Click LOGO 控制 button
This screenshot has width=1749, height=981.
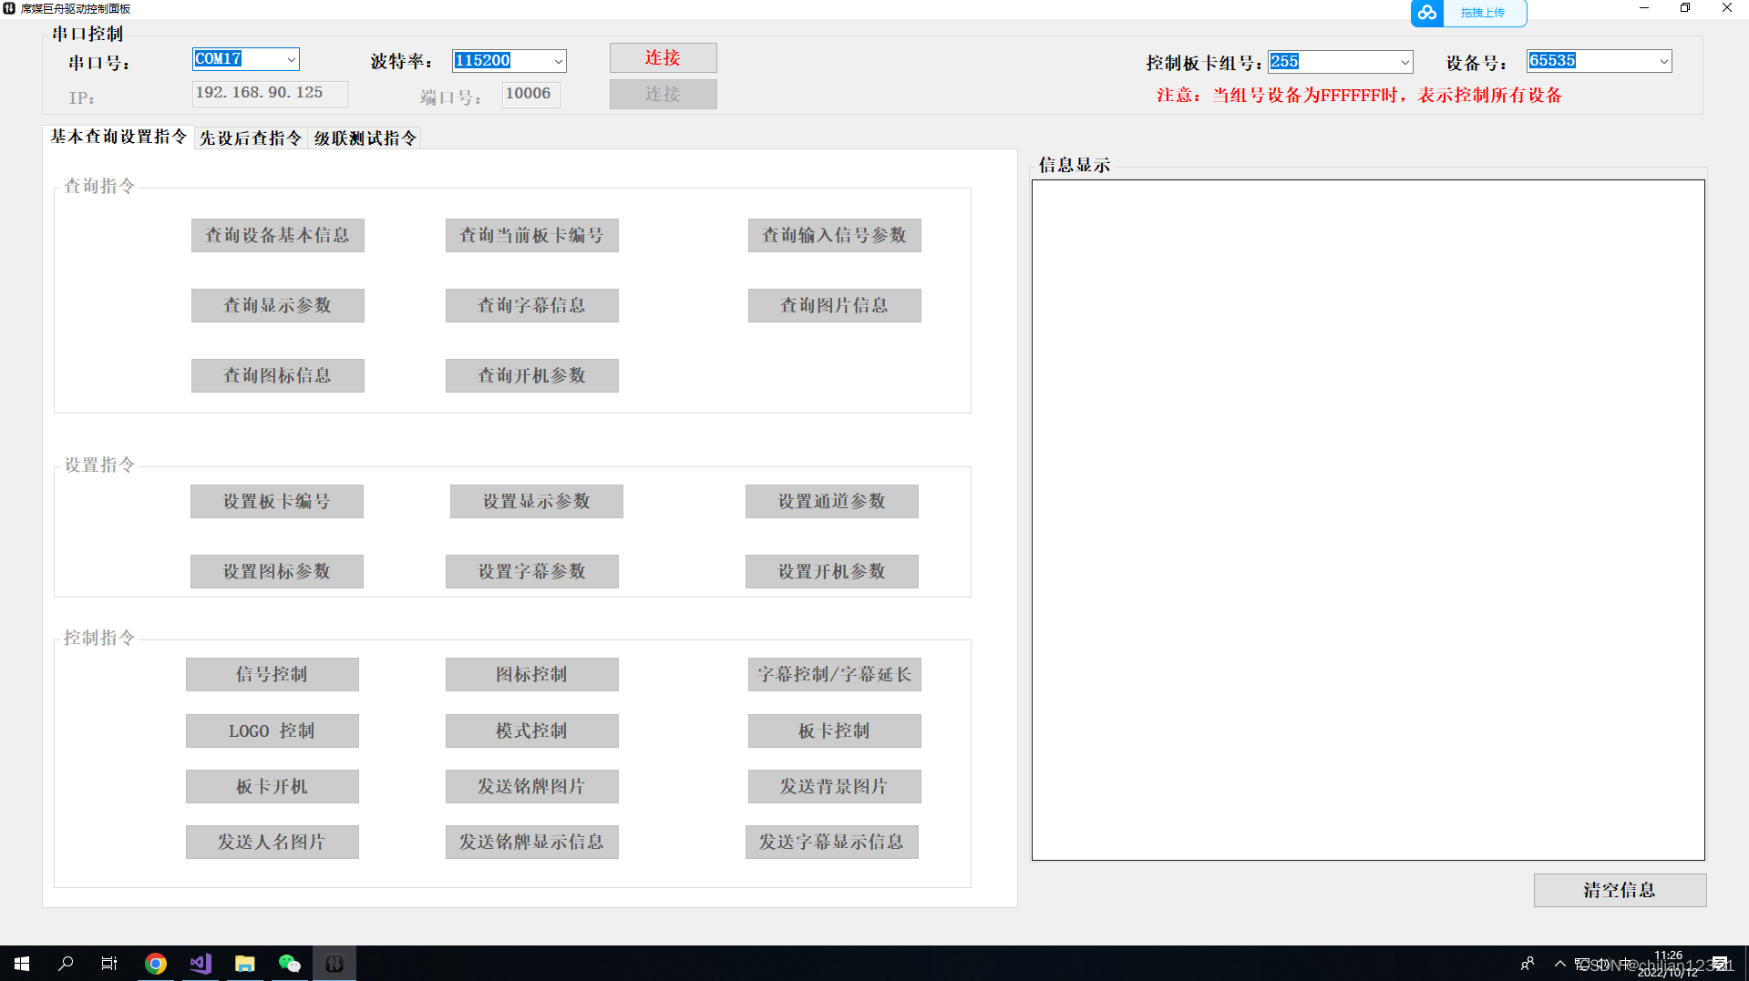[x=272, y=731]
